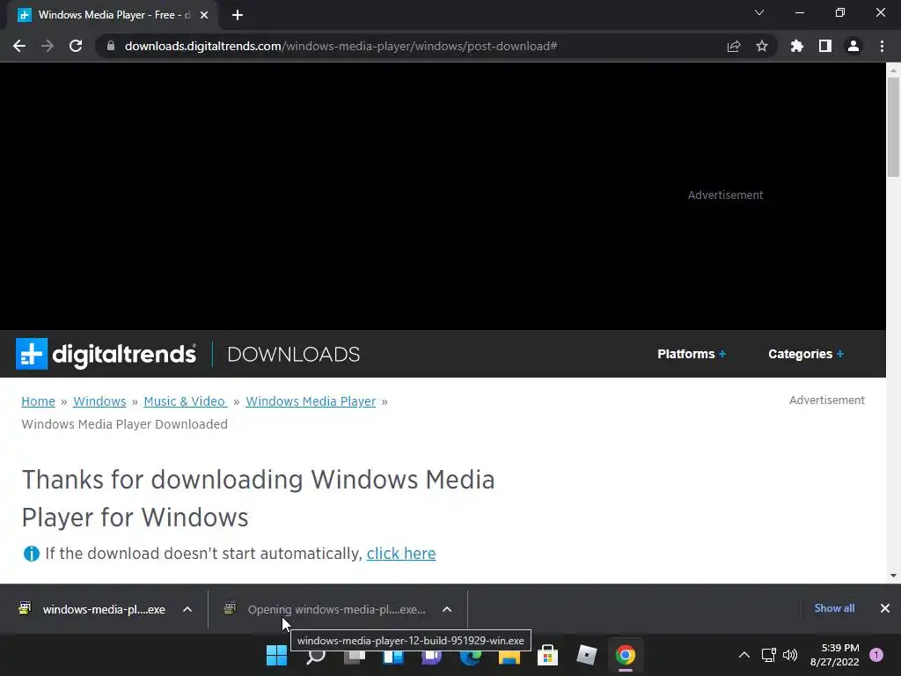Open the Microsoft Store taskbar icon

[x=547, y=655]
